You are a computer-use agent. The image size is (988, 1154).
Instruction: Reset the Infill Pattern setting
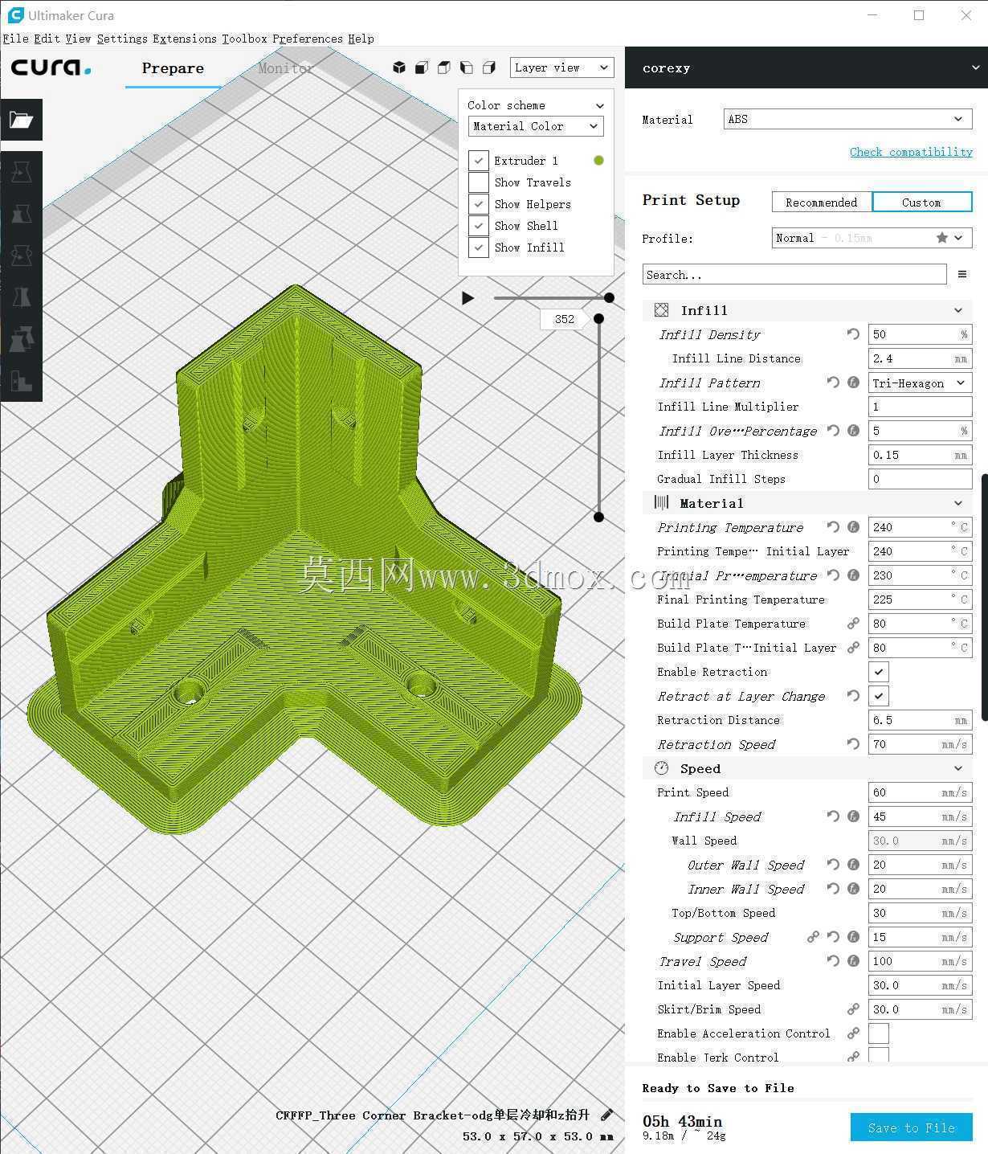click(x=833, y=383)
